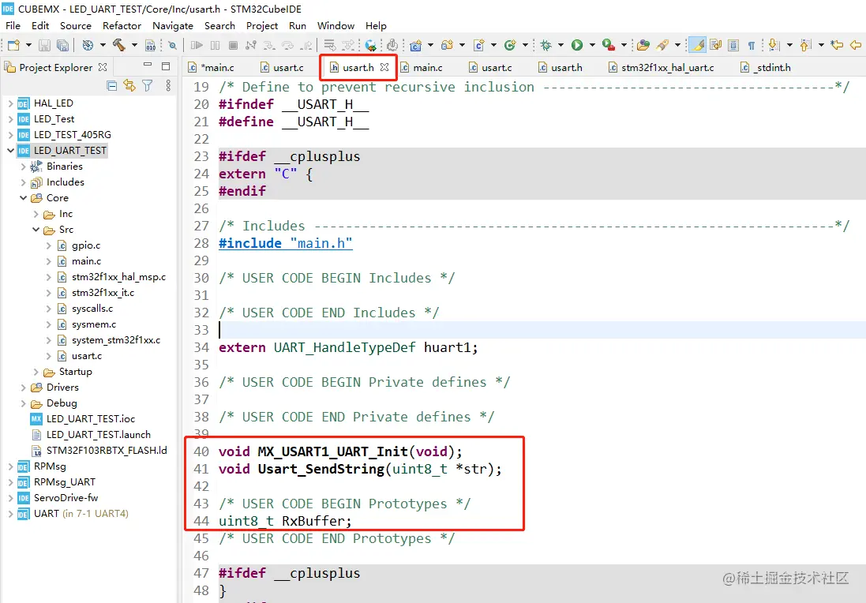Screen dimensions: 866x603
Task: Open the Run toolbar dropdown arrow
Action: coord(592,45)
